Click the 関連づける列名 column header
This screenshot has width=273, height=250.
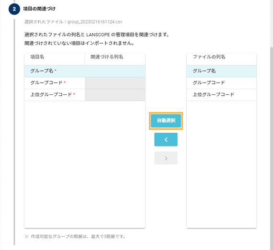[115, 59]
